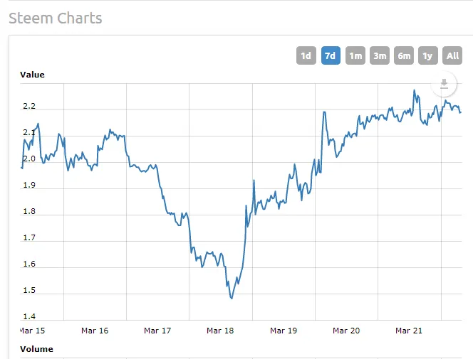Click the highest price peak on the line
The height and width of the screenshot is (359, 473).
point(414,90)
